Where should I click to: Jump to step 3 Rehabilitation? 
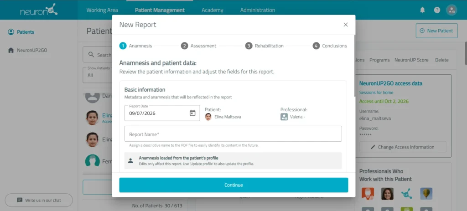264,46
